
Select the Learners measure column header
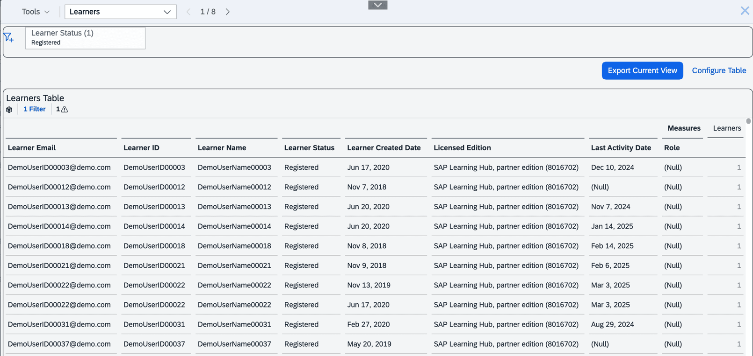(x=727, y=128)
